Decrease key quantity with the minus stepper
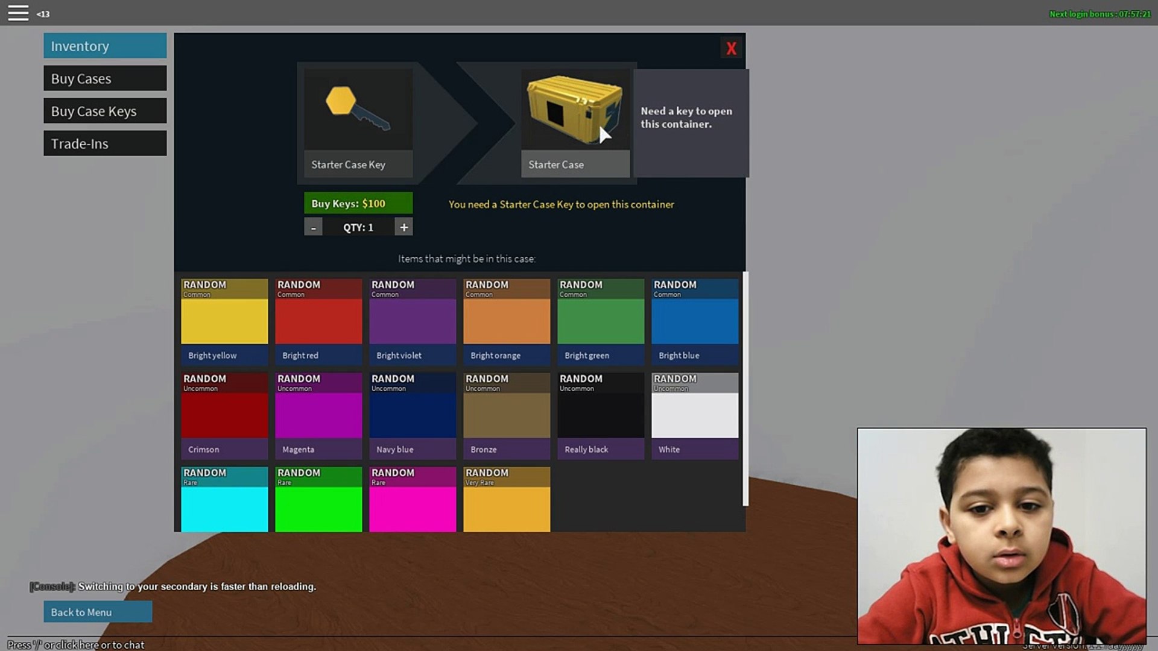Image resolution: width=1158 pixels, height=651 pixels. tap(313, 227)
